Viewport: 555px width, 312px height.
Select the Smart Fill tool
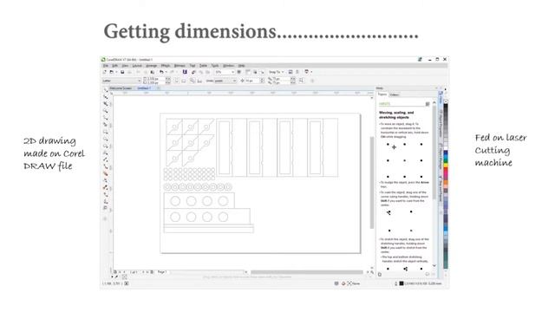pyautogui.click(x=106, y=202)
